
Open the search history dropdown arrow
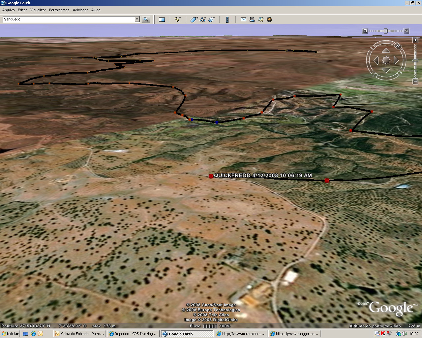[x=137, y=19]
